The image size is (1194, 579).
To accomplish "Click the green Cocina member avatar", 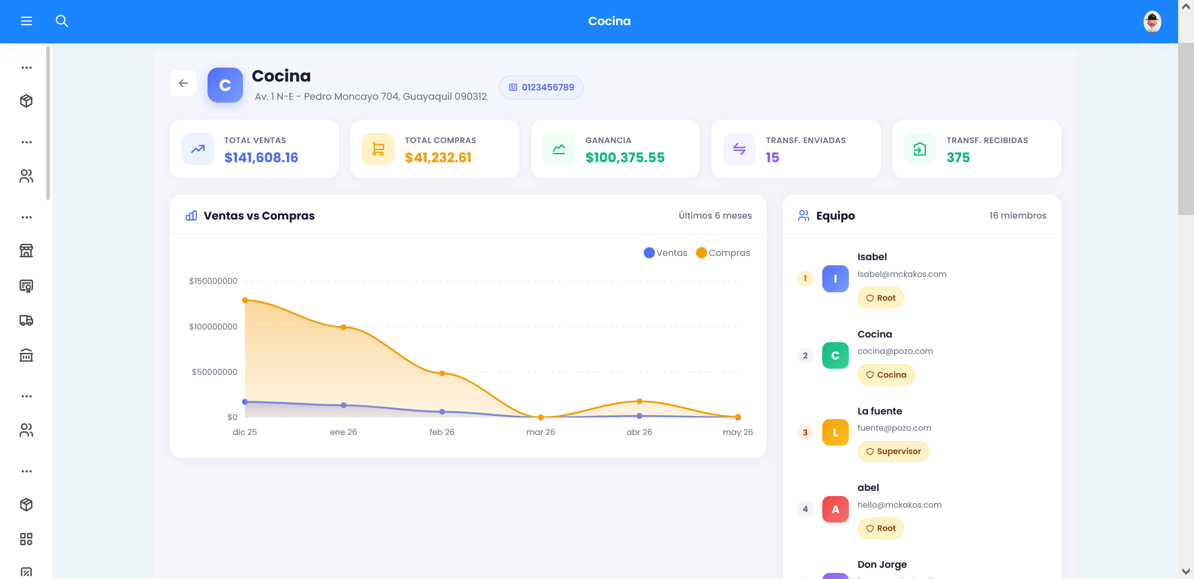I will (835, 356).
